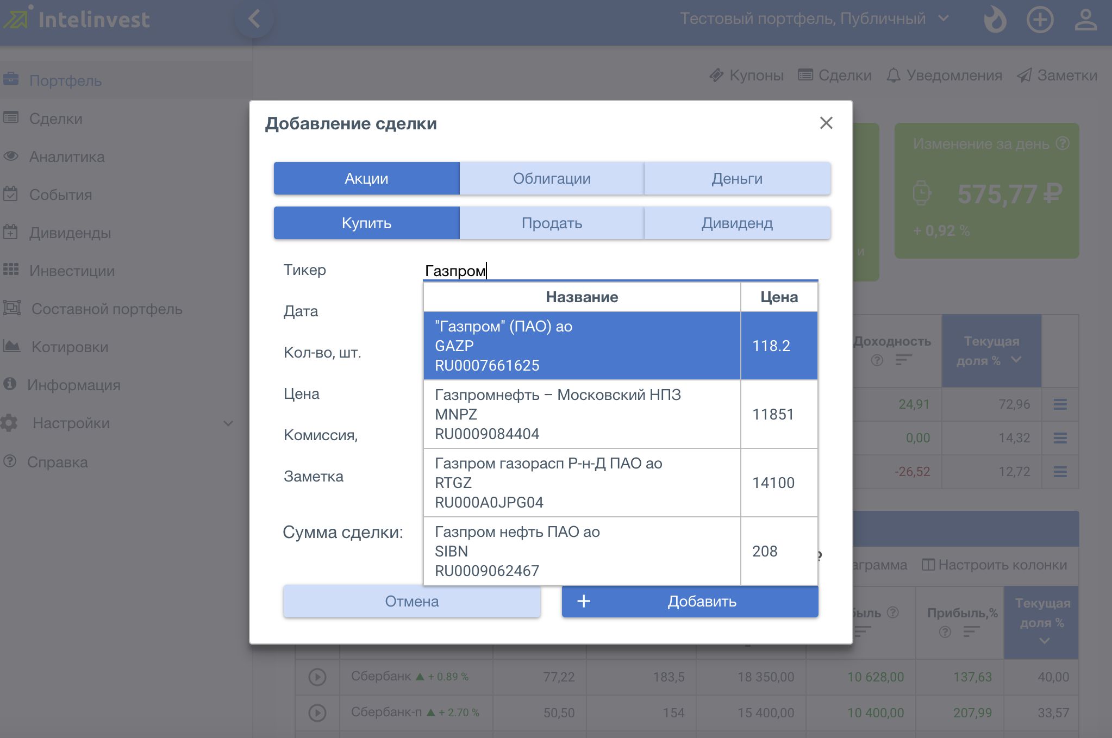This screenshot has width=1112, height=738.
Task: Choose the Дивиденд operation tab
Action: pos(738,223)
